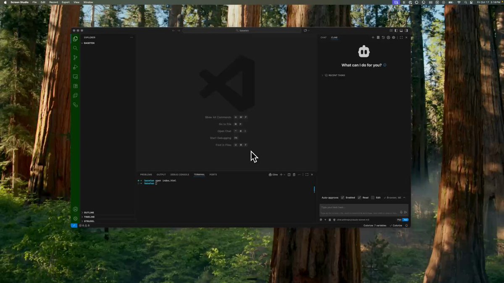This screenshot has width=504, height=283.
Task: Open Cline MCP servers icon
Action: coord(378,37)
